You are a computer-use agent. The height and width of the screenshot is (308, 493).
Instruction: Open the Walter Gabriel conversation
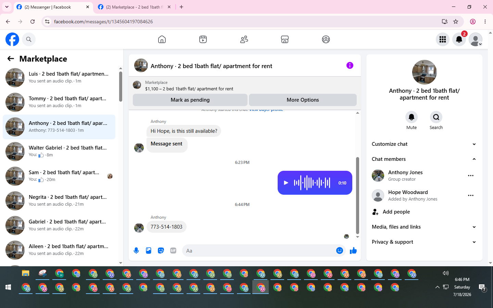(59, 152)
